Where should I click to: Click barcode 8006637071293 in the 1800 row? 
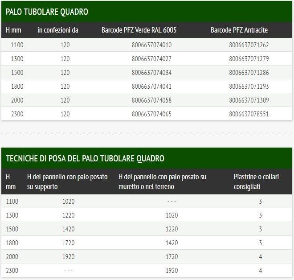[249, 86]
